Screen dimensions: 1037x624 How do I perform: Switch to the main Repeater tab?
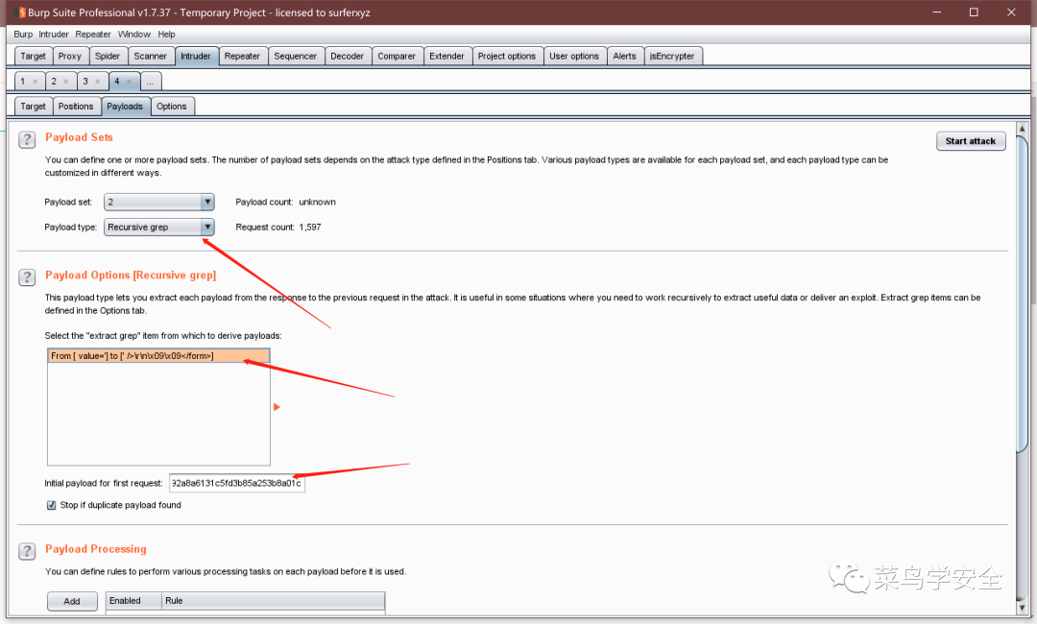point(242,57)
